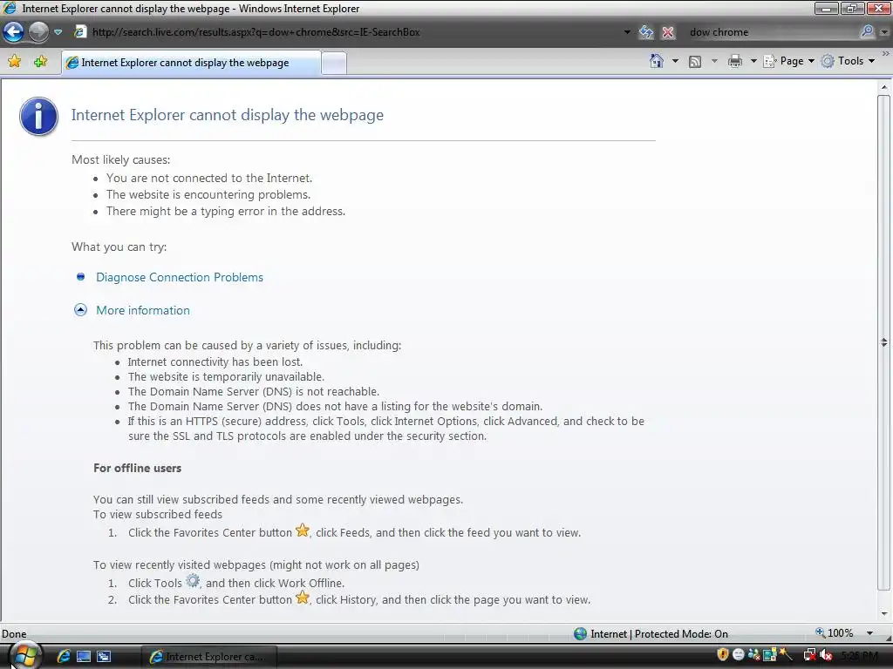Image resolution: width=893 pixels, height=669 pixels.
Task: Click the network disconnected tray icon
Action: click(x=809, y=655)
